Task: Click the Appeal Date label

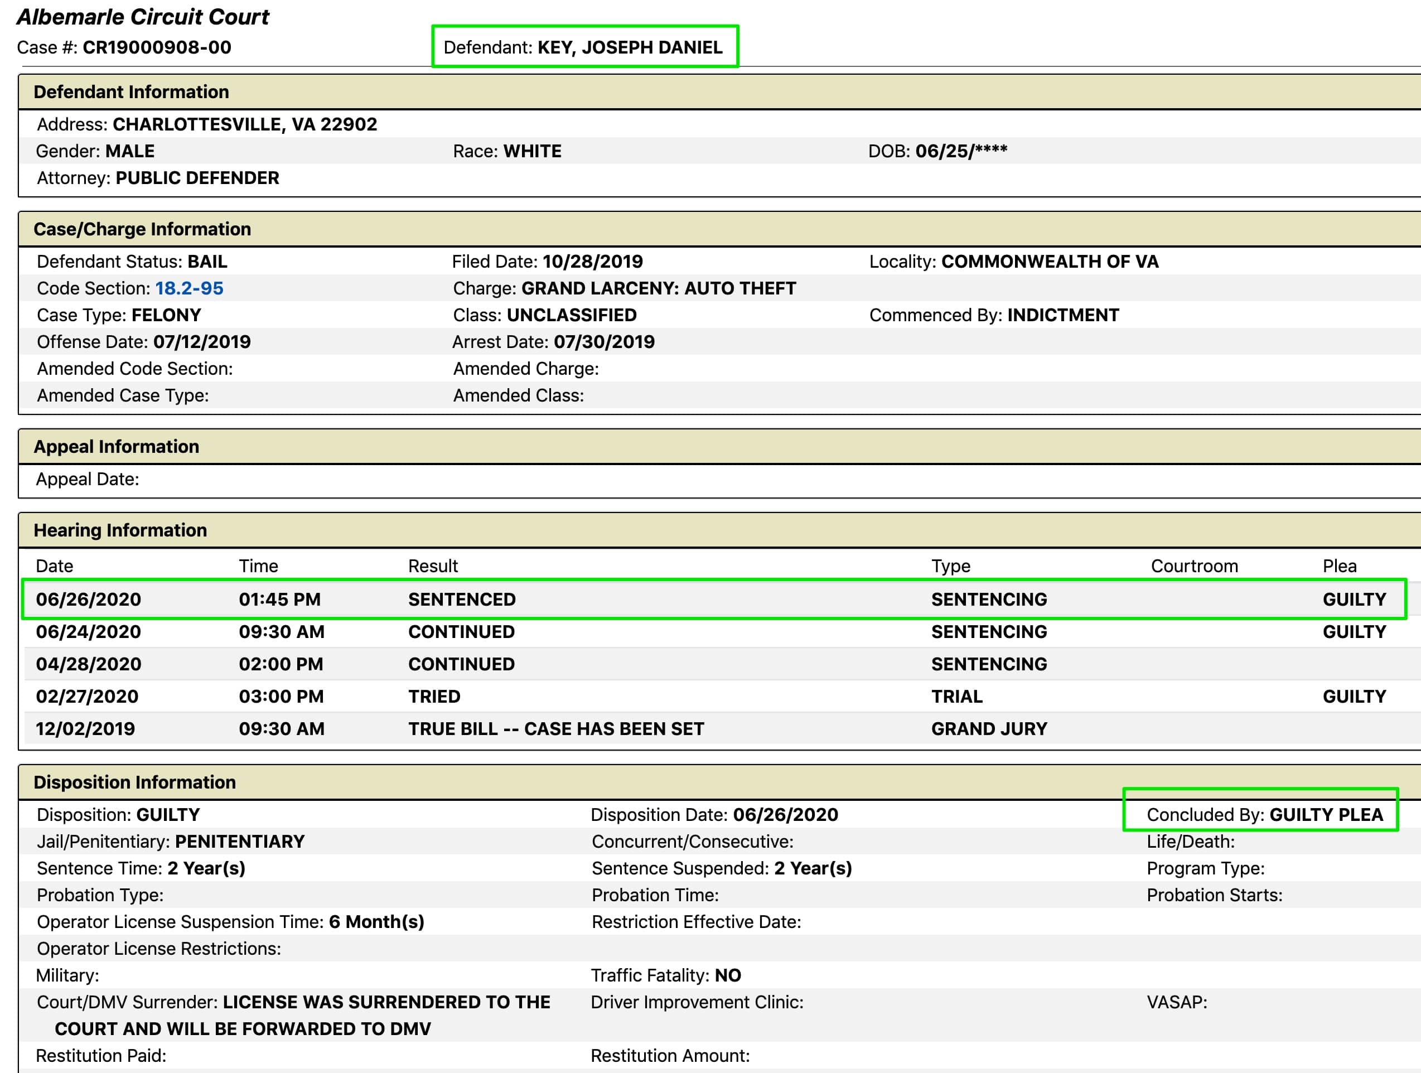Action: (88, 479)
